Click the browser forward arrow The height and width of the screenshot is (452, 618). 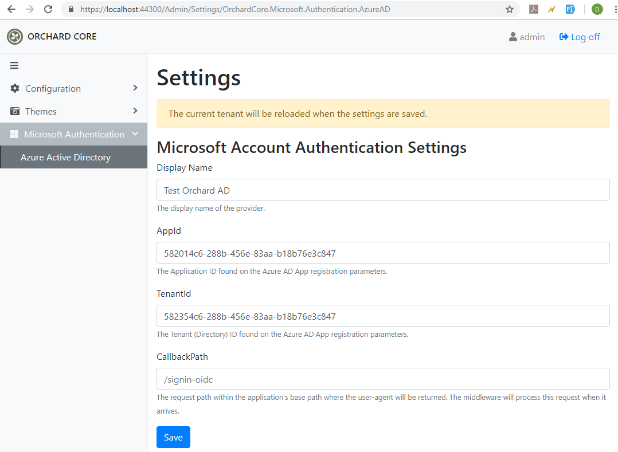click(x=30, y=9)
